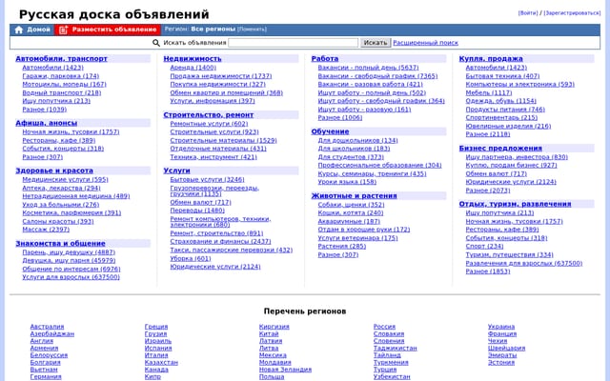Open Недвижимость category heading

[193, 59]
